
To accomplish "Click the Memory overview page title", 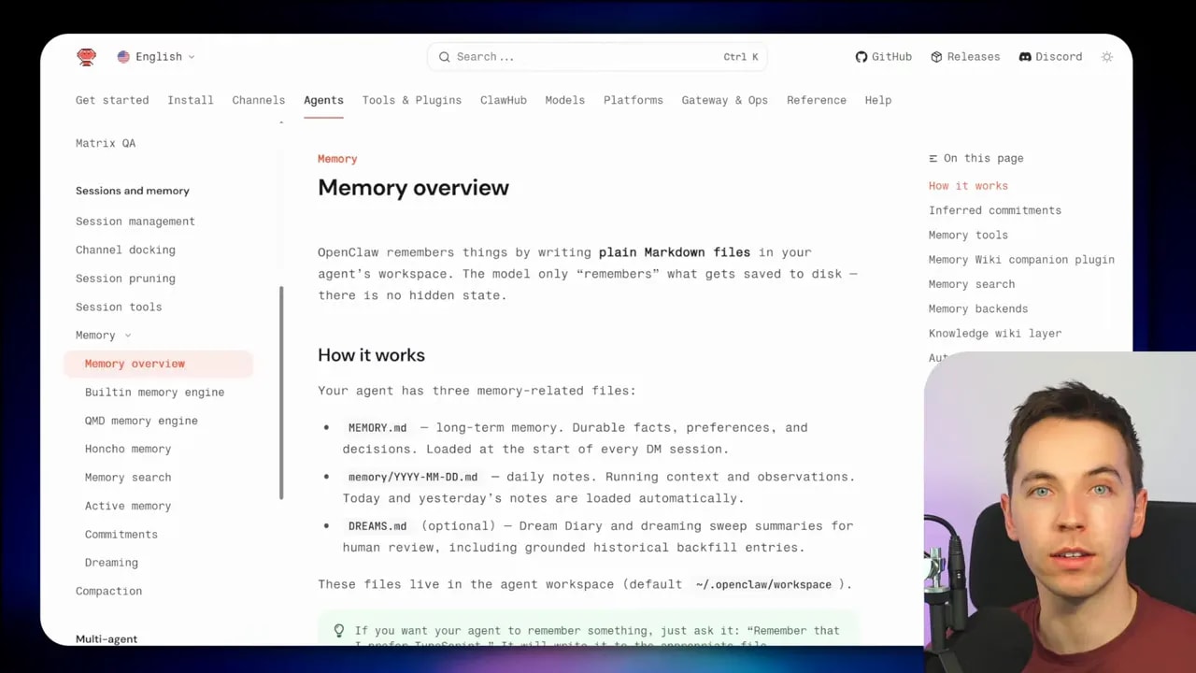I will click(413, 188).
